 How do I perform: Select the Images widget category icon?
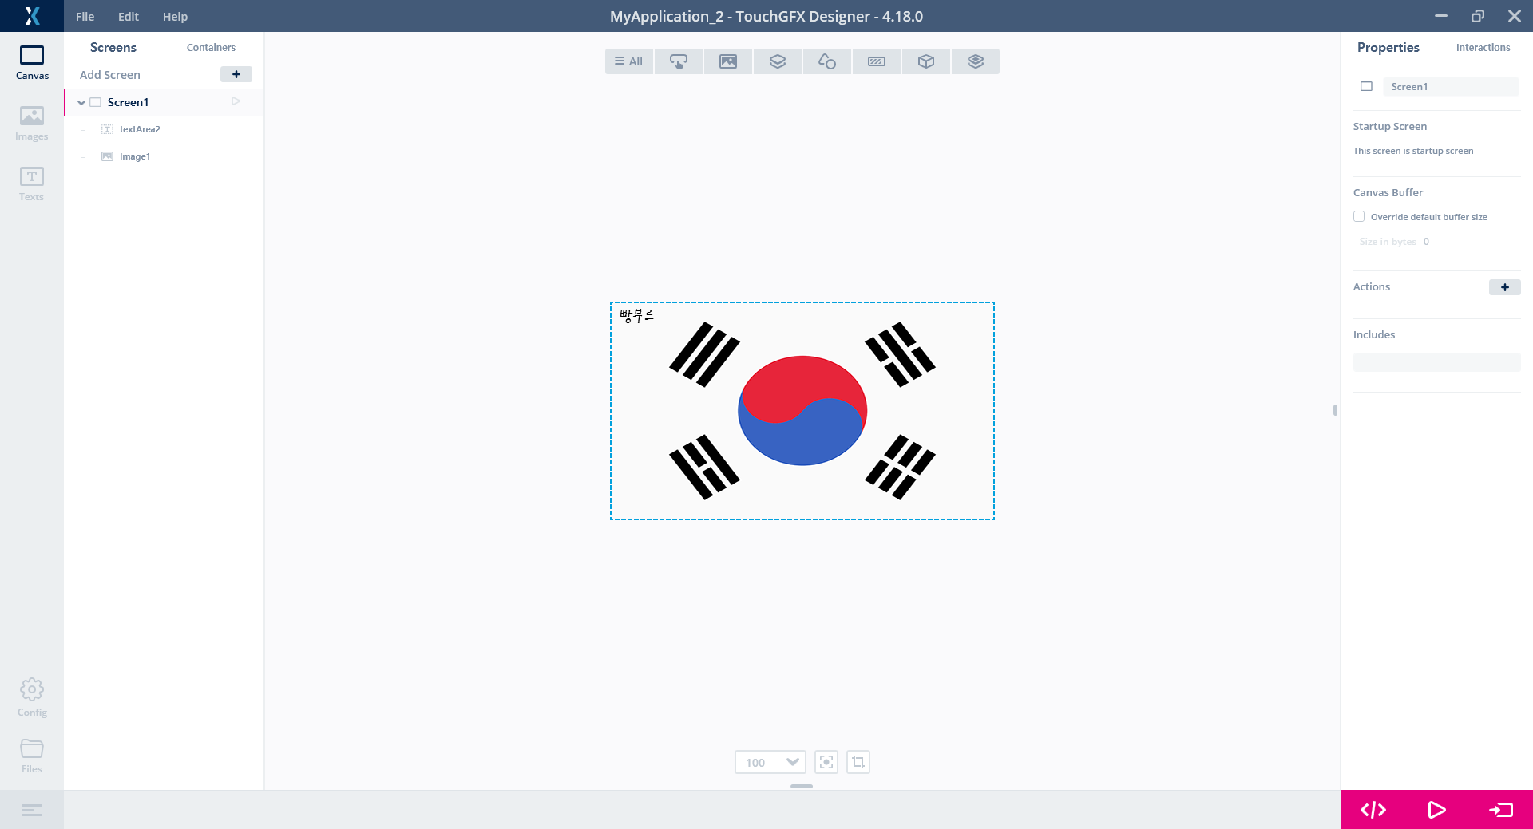pos(728,61)
